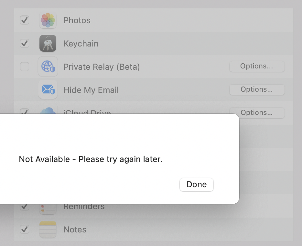Screen dimensions: 302x246
Task: Dismiss the dialog with Done
Action: [197, 185]
